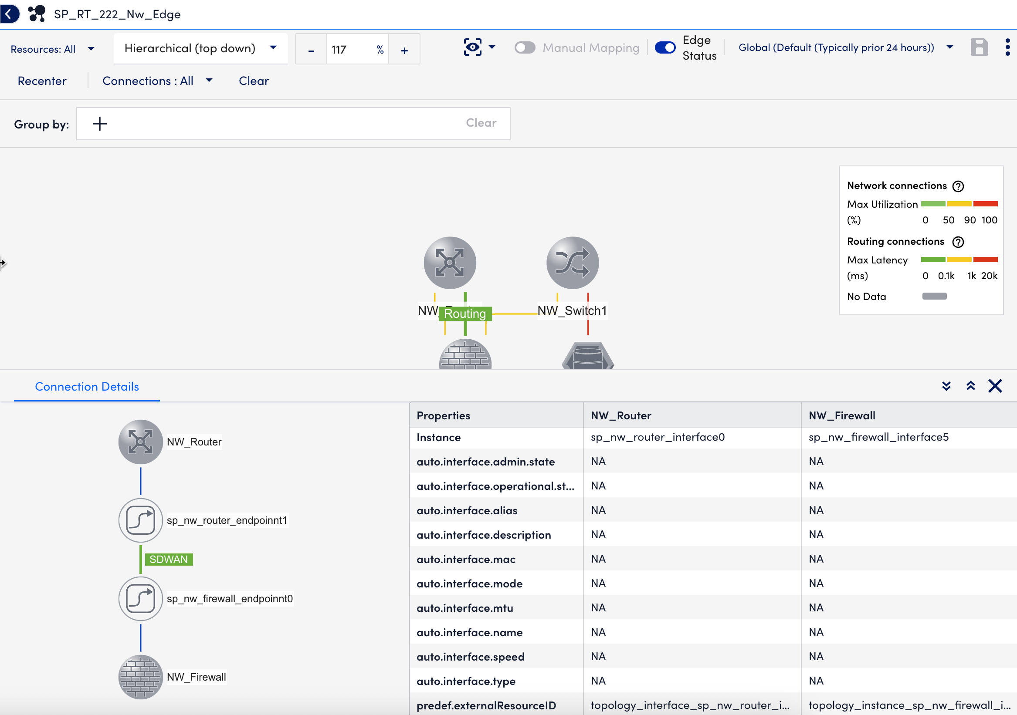Click the green SDWAN connection label
The height and width of the screenshot is (715, 1017).
tap(168, 560)
